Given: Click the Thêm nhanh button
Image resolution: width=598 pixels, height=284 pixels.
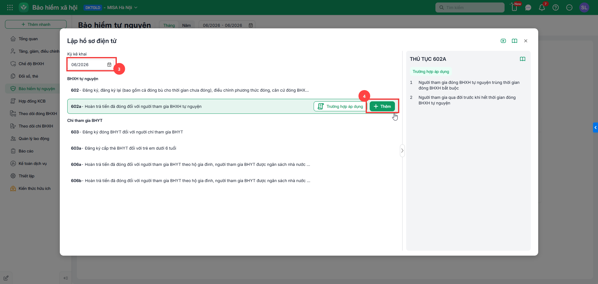Looking at the screenshot, I should pyautogui.click(x=36, y=24).
